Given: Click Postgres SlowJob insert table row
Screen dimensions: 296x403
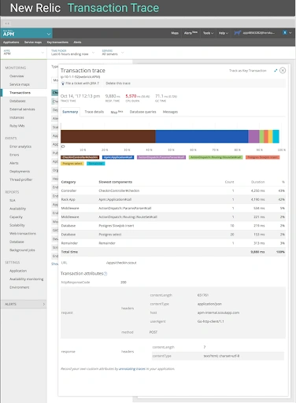Looking at the screenshot, I should pyautogui.click(x=173, y=226).
